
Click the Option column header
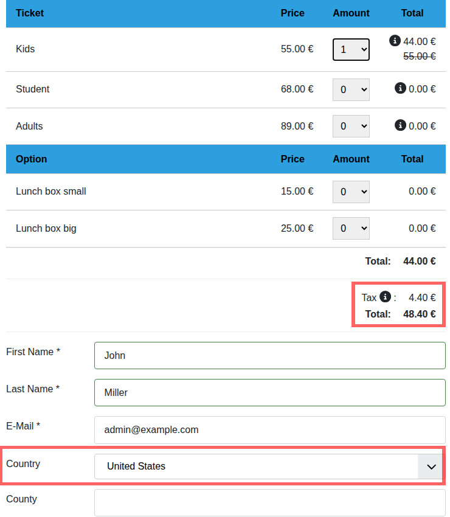32,159
